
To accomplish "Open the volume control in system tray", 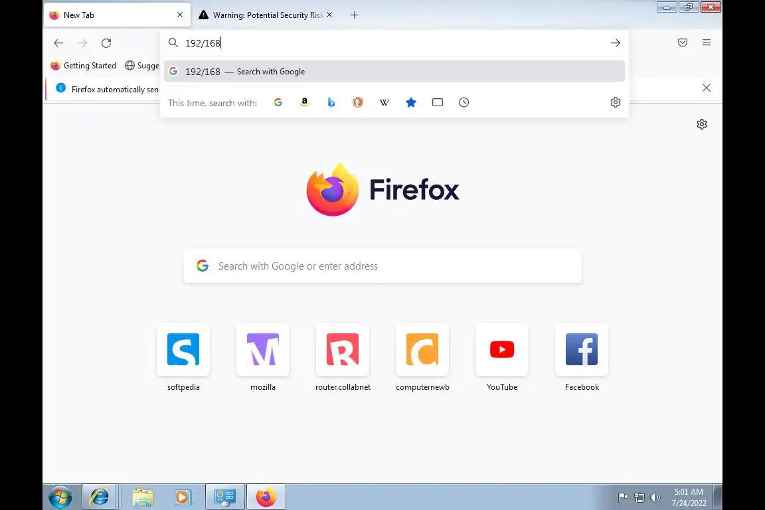I will (x=655, y=497).
